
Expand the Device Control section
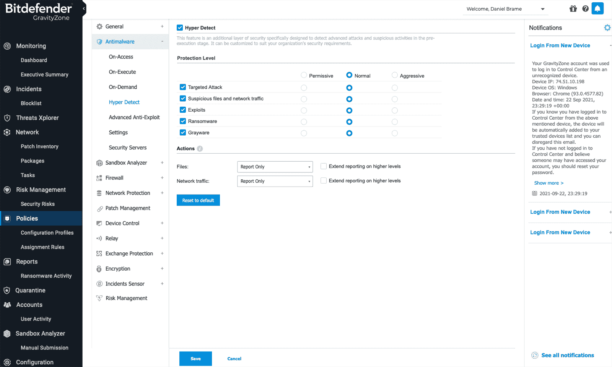162,223
